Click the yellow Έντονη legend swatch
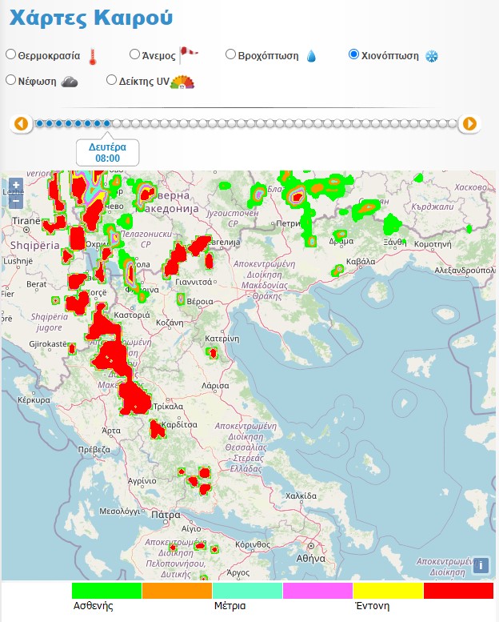The width and height of the screenshot is (499, 622). point(389,591)
